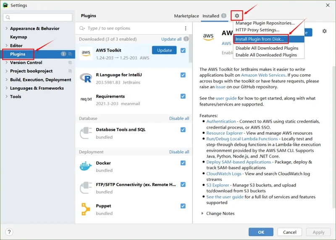The height and width of the screenshot is (240, 336).
Task: Expand Appearance & Behavior settings tree
Action: pyautogui.click(x=6, y=28)
